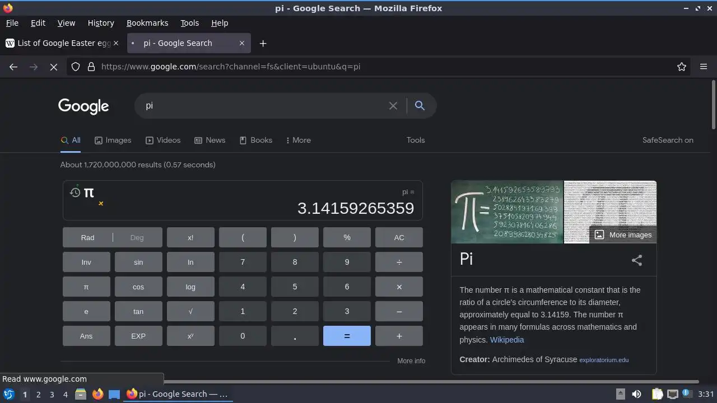Viewport: 717px width, 403px height.
Task: Submit search with the magnifier icon
Action: pos(420,106)
